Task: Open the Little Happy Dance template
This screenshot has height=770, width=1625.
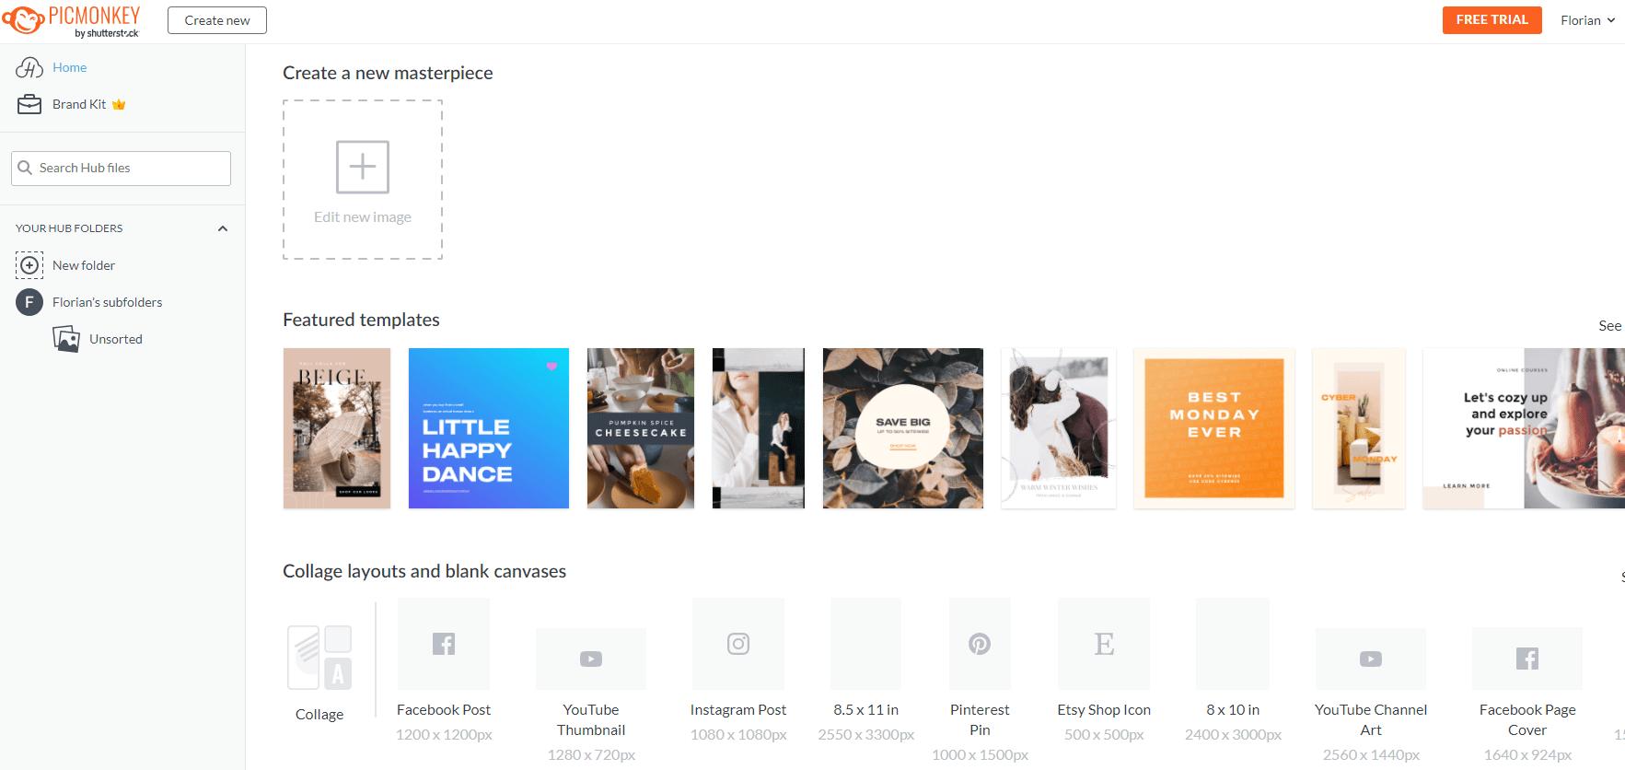Action: point(489,427)
